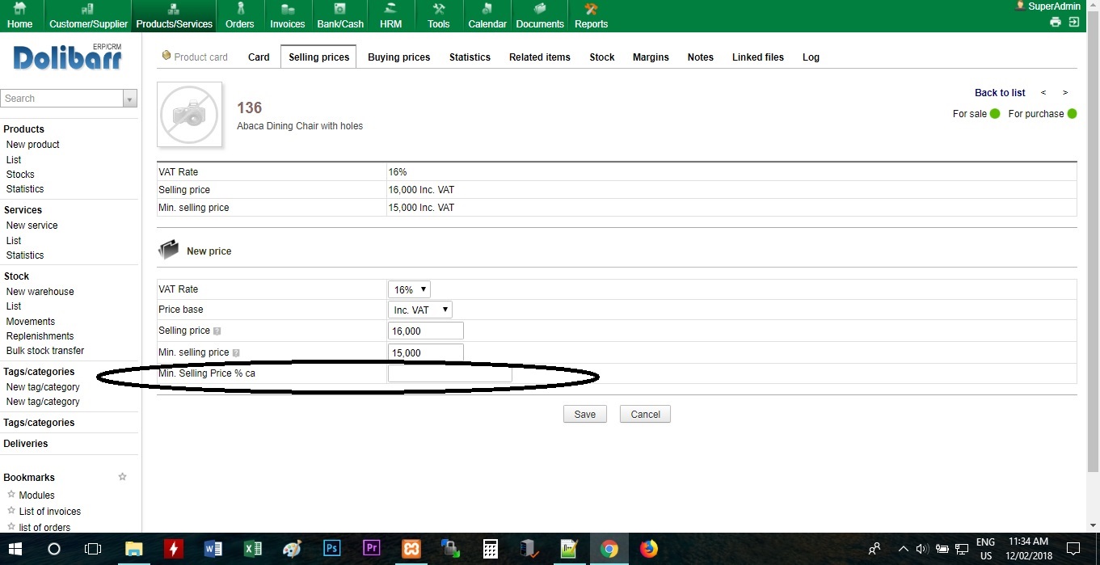Go to next product arrow
1100x565 pixels.
point(1065,93)
